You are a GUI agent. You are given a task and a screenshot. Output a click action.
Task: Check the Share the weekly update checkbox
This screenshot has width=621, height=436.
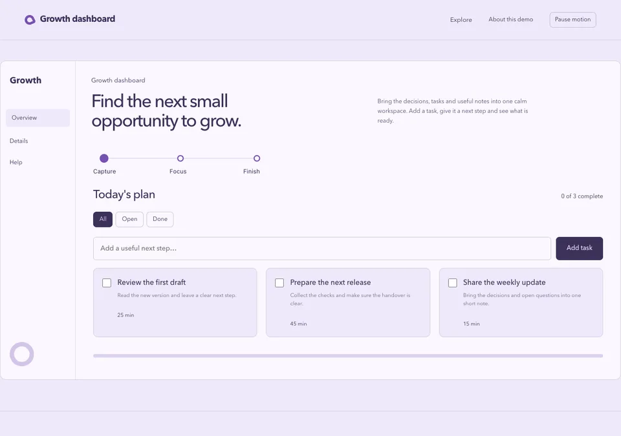point(452,282)
